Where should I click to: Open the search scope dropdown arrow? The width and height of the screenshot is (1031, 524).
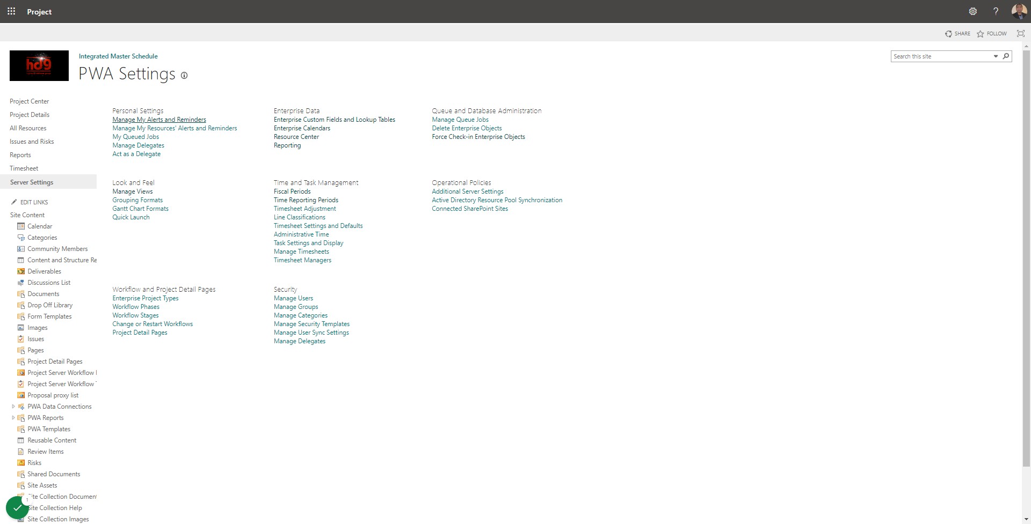click(996, 56)
